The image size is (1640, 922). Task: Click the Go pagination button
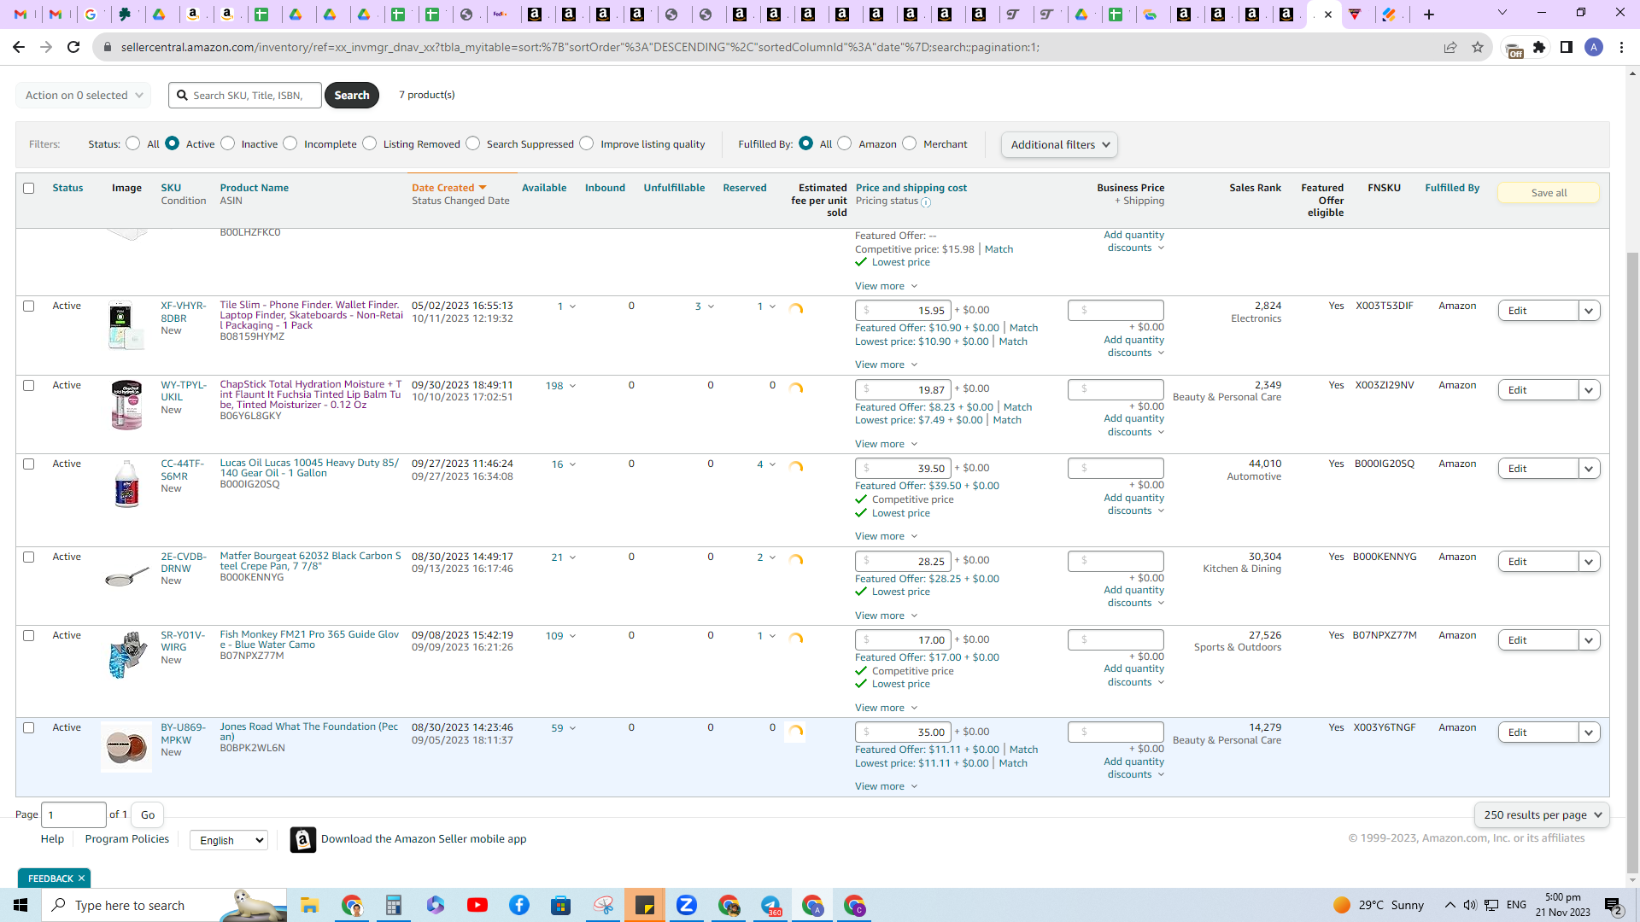[148, 814]
